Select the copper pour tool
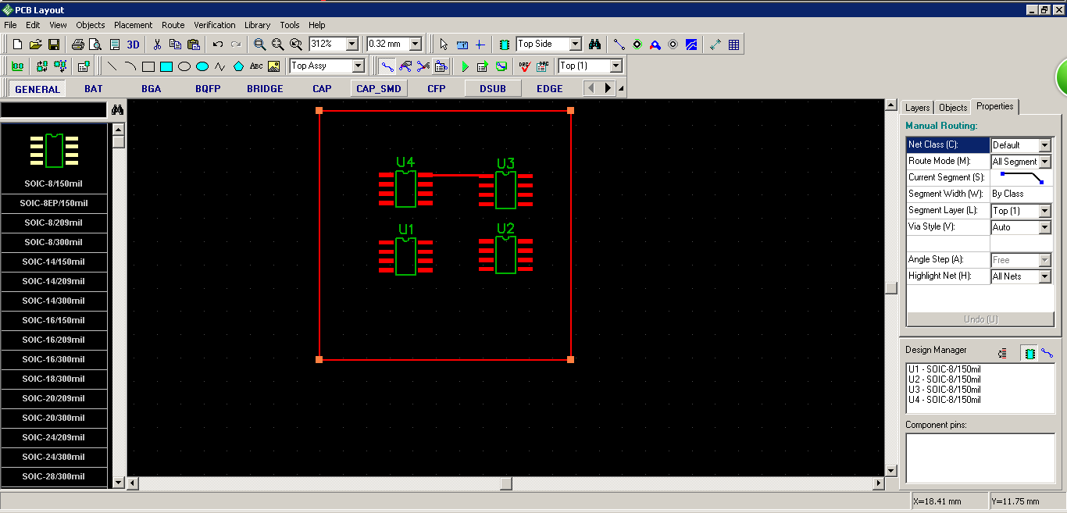 (691, 45)
